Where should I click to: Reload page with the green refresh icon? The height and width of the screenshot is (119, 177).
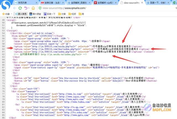[x=20, y=8]
